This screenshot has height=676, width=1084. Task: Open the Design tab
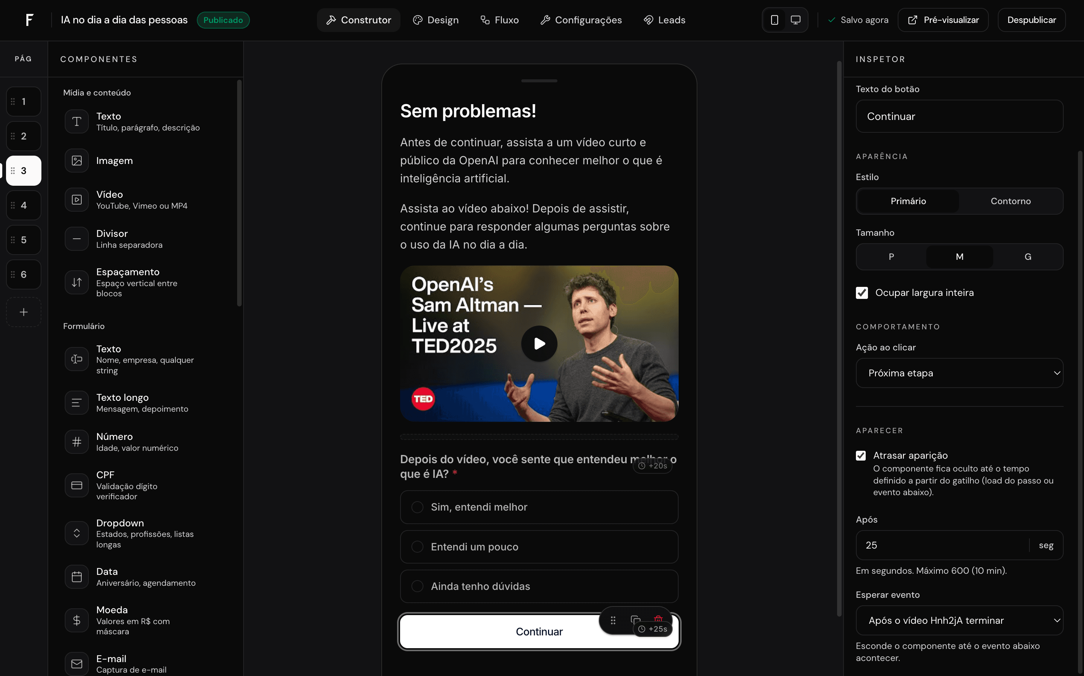click(435, 20)
